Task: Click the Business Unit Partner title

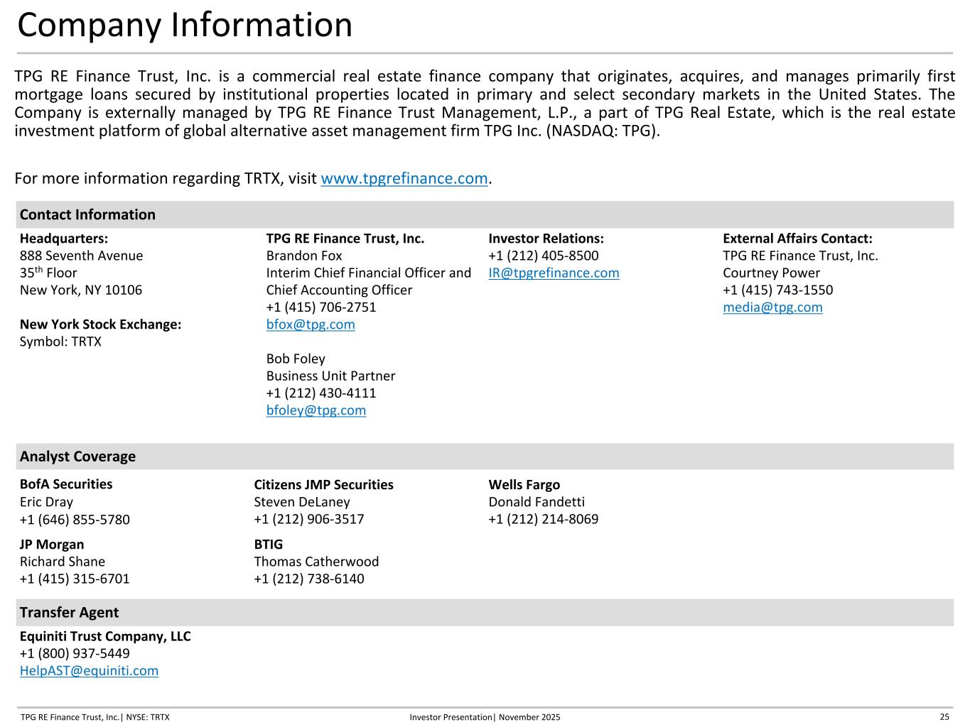Action: 330,376
